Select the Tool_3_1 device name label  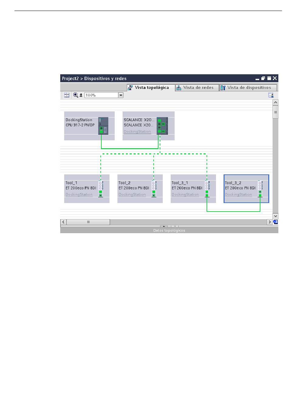click(180, 183)
